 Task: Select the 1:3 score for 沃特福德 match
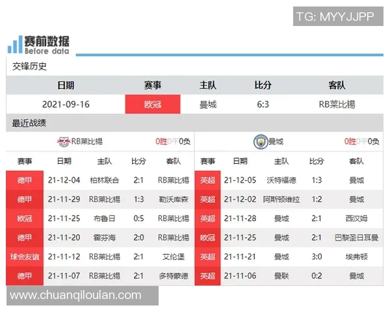click(x=317, y=180)
